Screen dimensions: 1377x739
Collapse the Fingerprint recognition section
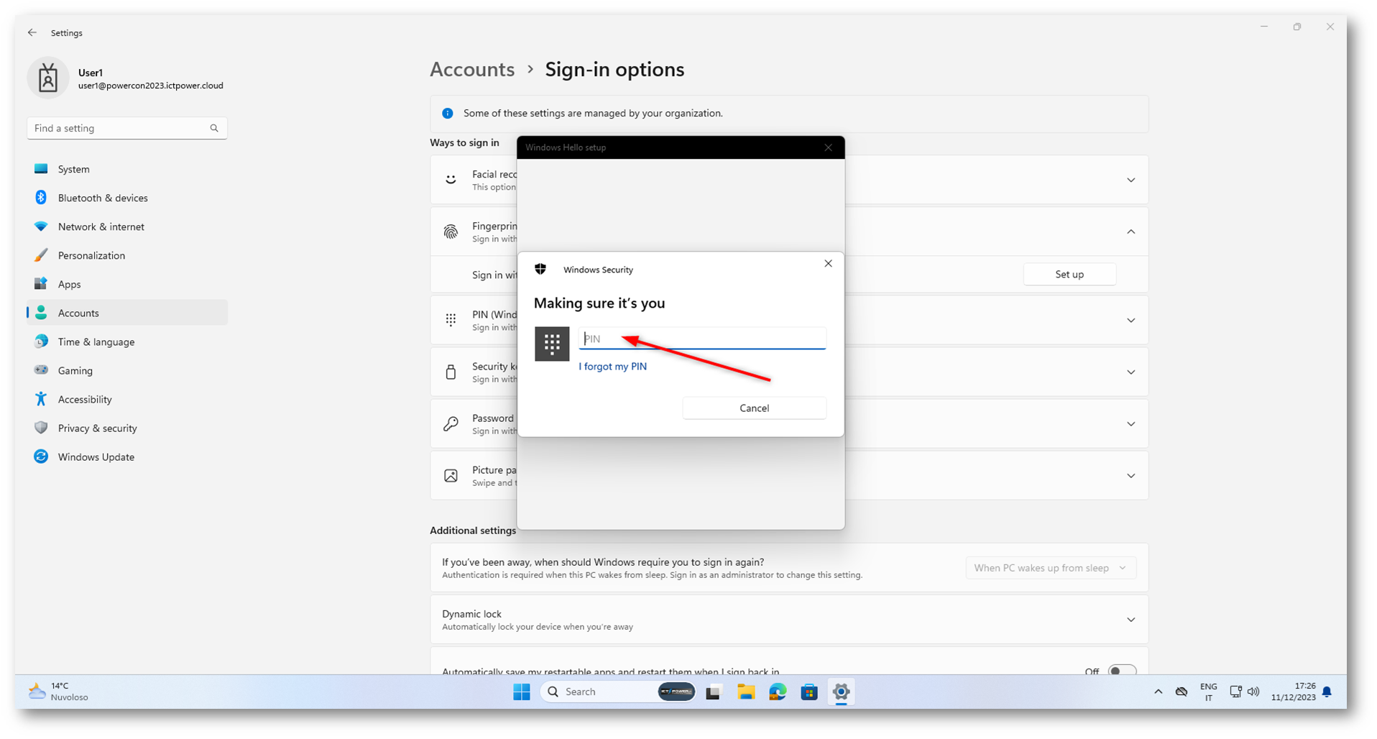click(x=1130, y=231)
